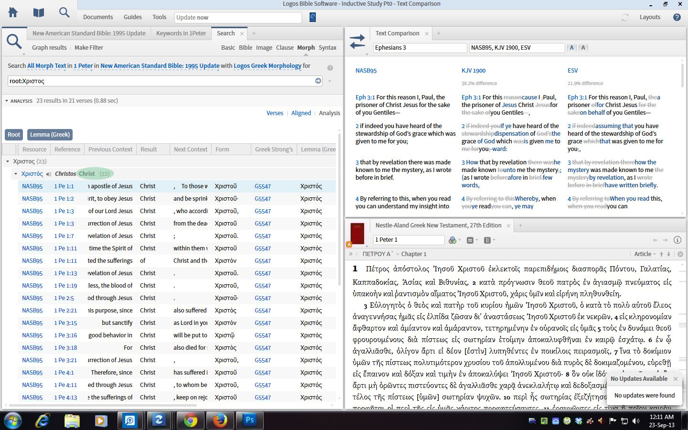Close the locator bar with the x icon
This screenshot has width=688, height=430.
tap(680, 254)
